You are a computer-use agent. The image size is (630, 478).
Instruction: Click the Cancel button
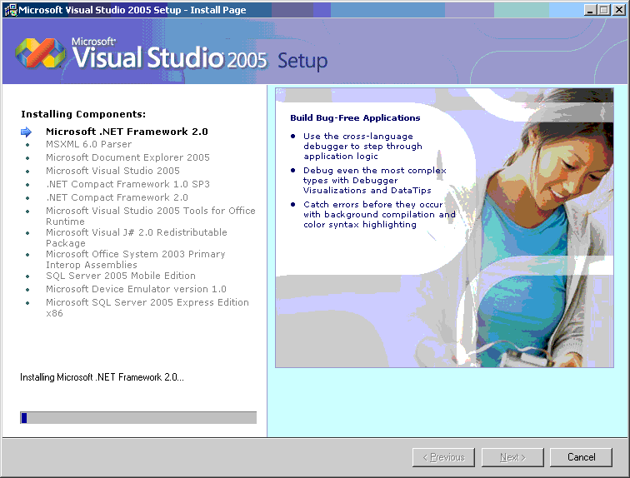pos(581,457)
